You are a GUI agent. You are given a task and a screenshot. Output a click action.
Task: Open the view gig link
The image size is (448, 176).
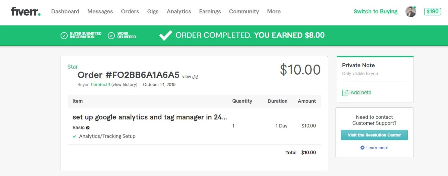pos(190,77)
